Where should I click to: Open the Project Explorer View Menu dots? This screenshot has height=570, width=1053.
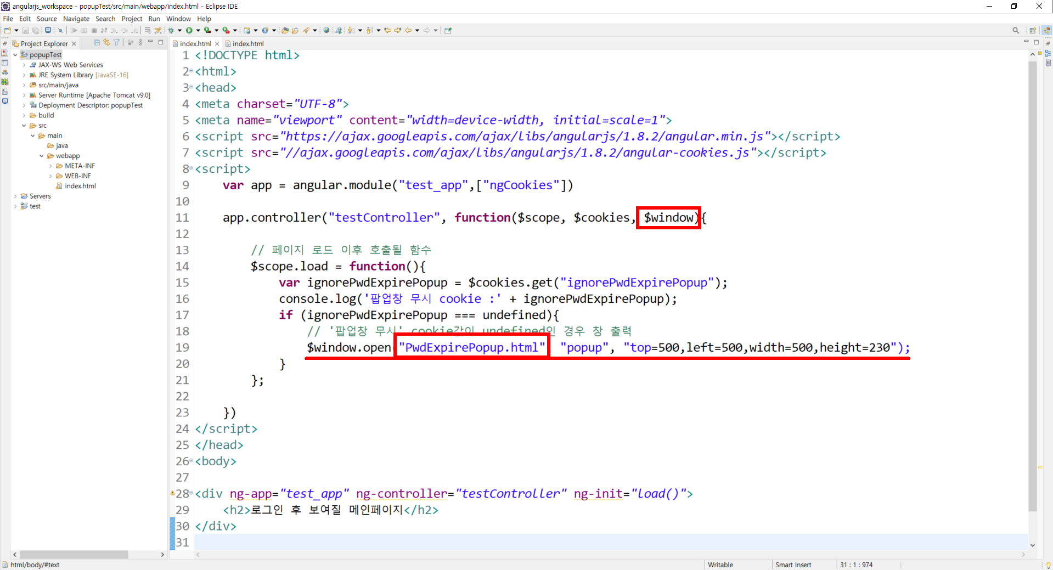coord(140,42)
